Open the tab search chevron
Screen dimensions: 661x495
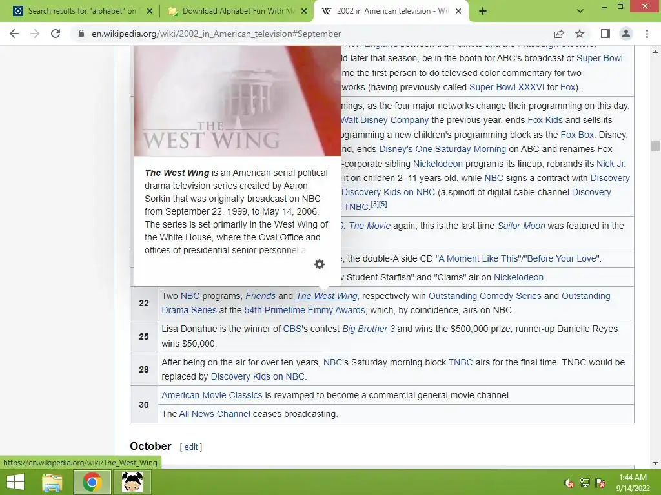pyautogui.click(x=580, y=11)
